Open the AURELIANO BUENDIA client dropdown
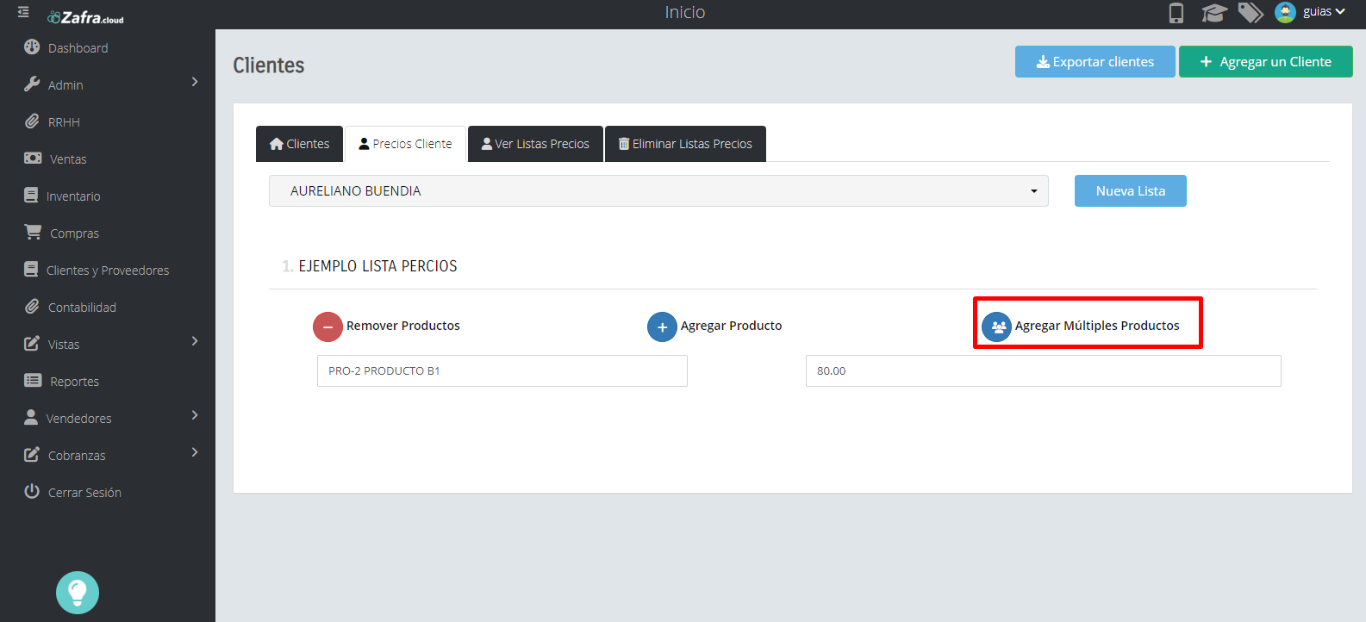The height and width of the screenshot is (622, 1366). click(658, 191)
